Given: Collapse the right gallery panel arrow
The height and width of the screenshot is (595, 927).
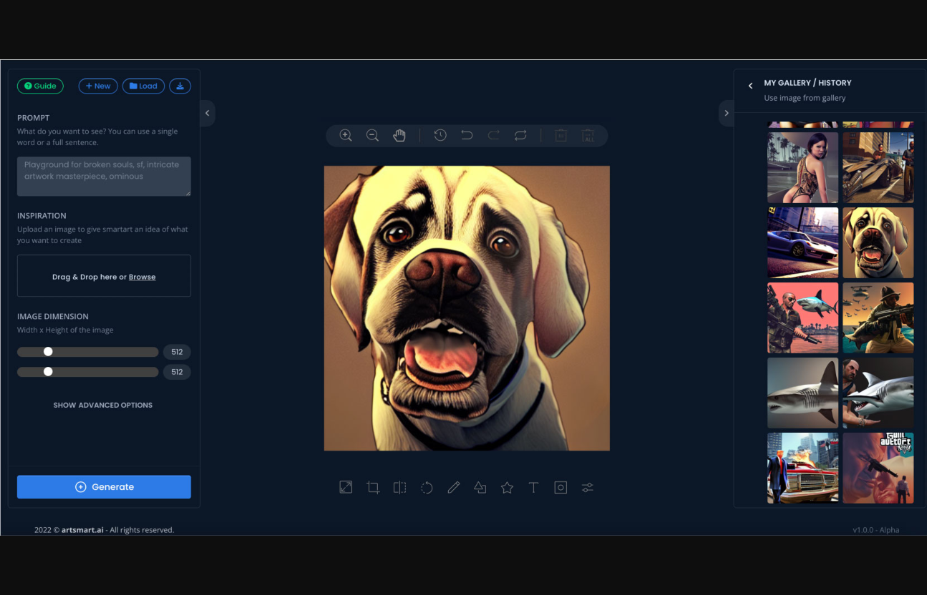Looking at the screenshot, I should [727, 113].
